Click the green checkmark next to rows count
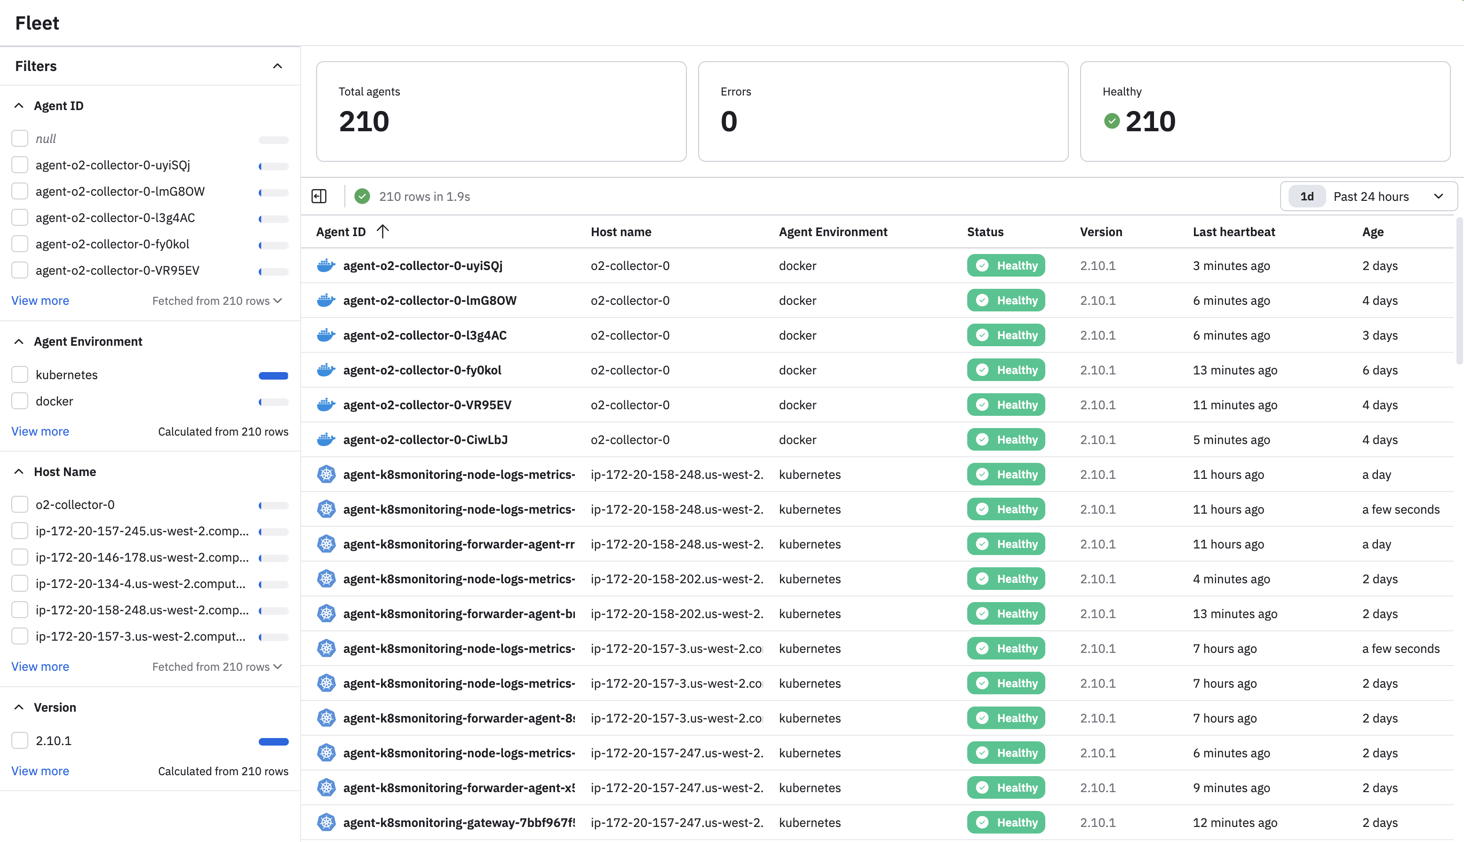The image size is (1464, 842). pos(362,197)
